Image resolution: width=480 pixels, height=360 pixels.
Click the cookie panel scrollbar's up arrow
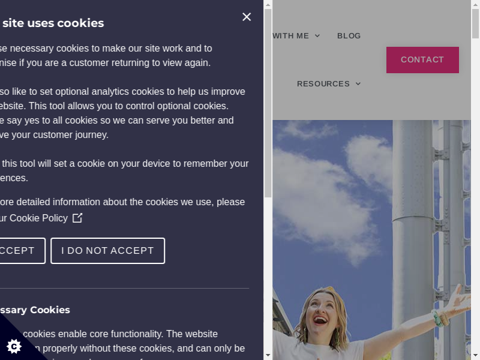pos(268,4)
